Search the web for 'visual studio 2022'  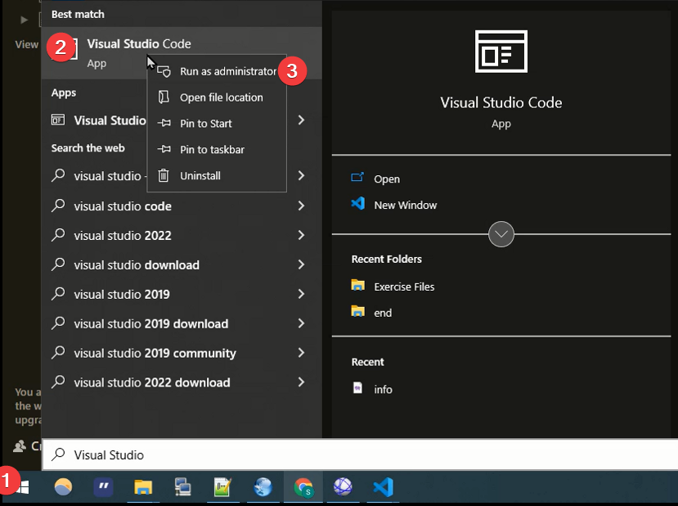[x=123, y=236]
